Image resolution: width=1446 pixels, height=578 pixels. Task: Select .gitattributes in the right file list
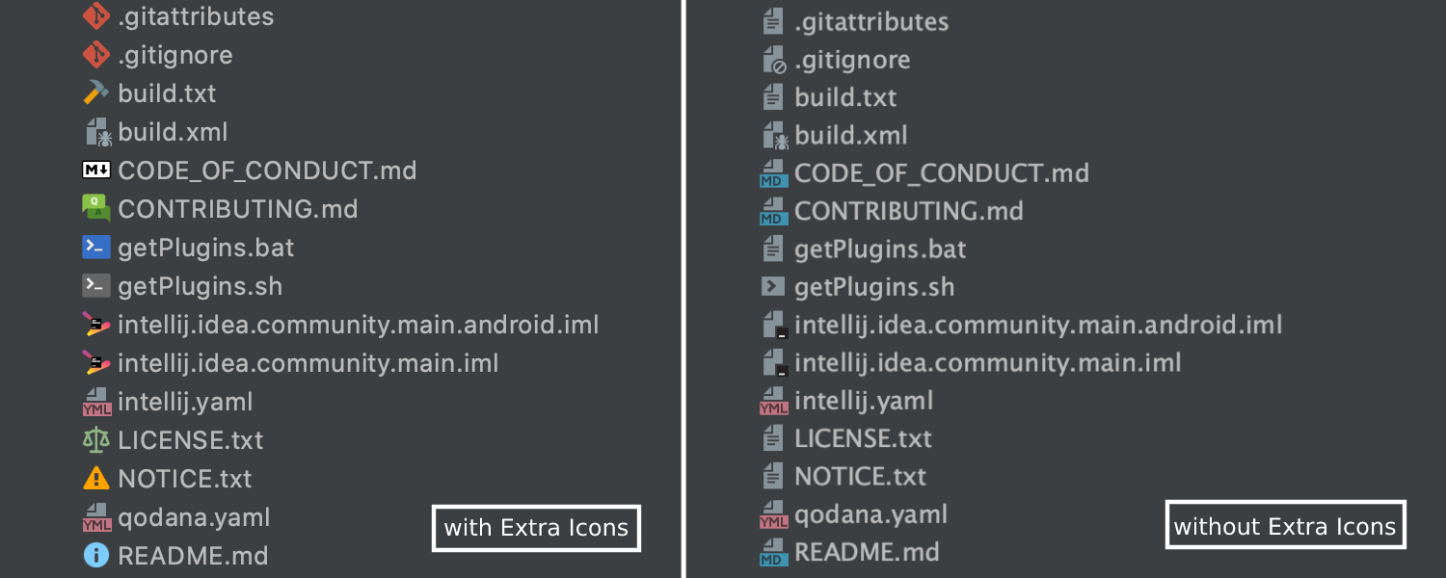click(872, 21)
